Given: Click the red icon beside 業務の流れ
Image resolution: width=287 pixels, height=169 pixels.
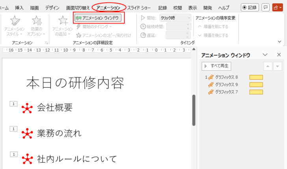Looking at the screenshot, I should pos(27,133).
